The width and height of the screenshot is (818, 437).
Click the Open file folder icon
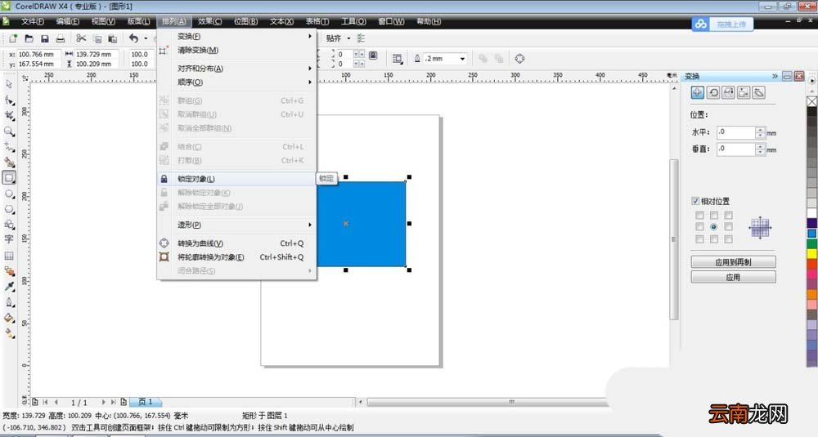coord(29,38)
